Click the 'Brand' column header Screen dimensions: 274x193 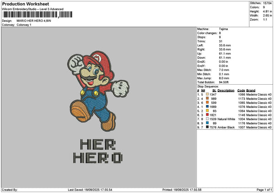tap(251, 91)
